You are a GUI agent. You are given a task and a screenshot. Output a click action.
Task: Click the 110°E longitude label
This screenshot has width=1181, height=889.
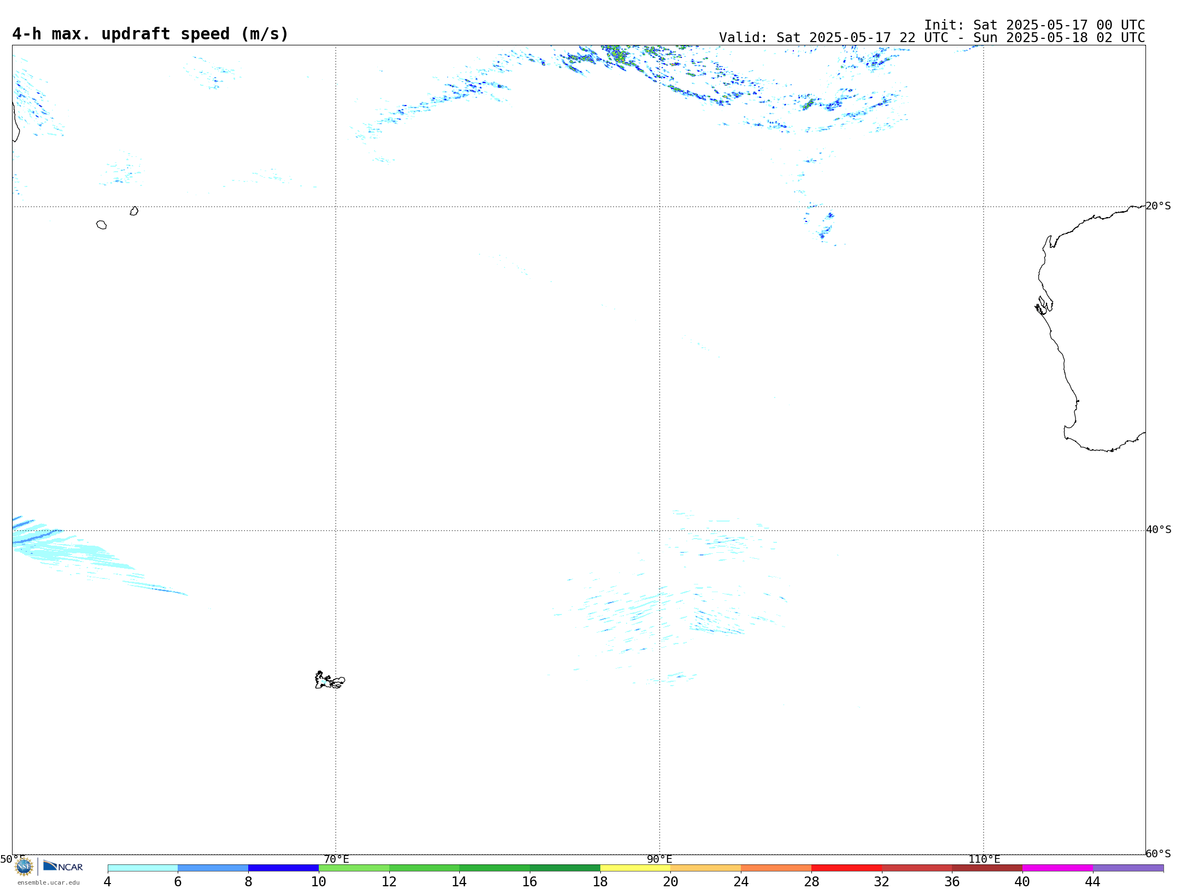click(x=984, y=859)
